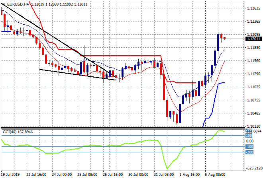Select the 1.10485 price scale label
Viewport: 263px width, 179px height.
pos(253,113)
